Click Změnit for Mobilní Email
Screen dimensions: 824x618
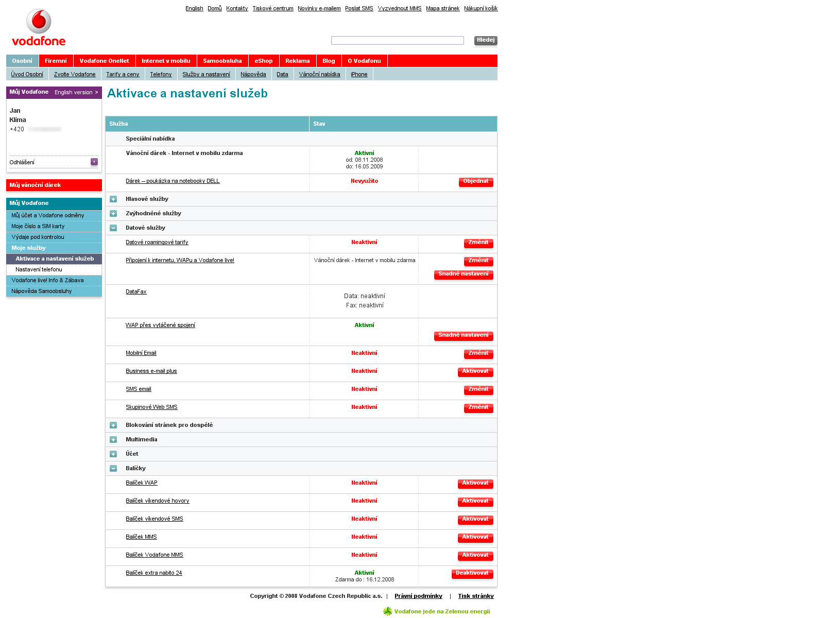(478, 354)
